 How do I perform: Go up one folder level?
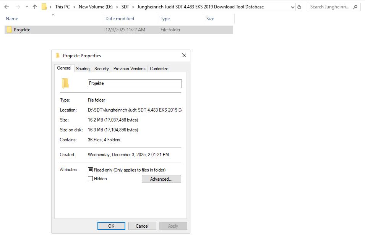(x=35, y=7)
